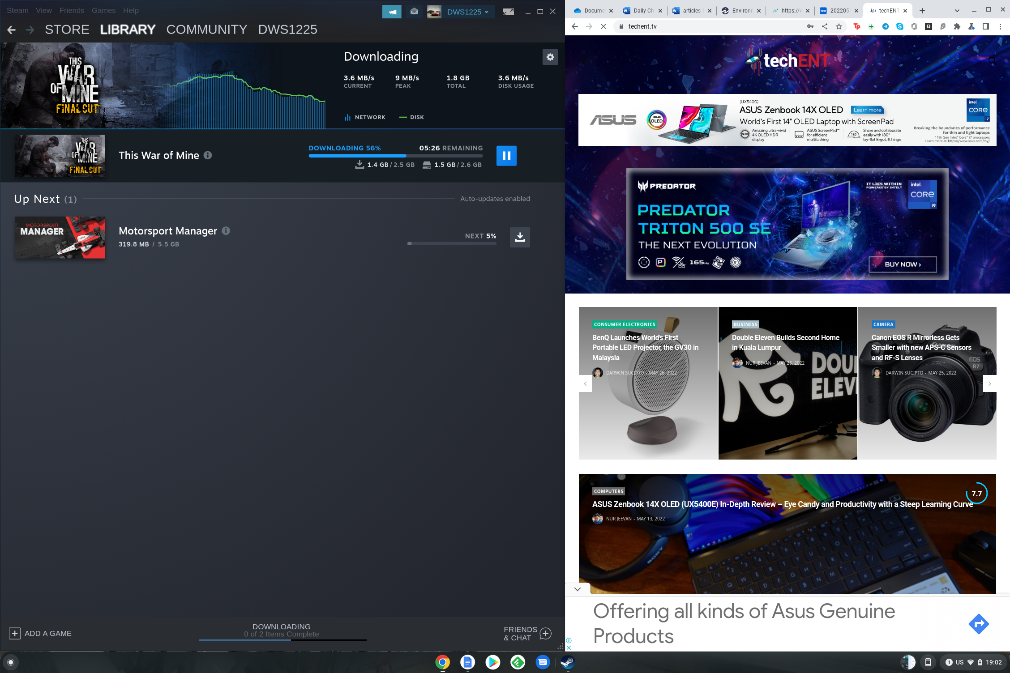Expand DWS1225 account dropdown
This screenshot has width=1010, height=673.
pyautogui.click(x=467, y=12)
